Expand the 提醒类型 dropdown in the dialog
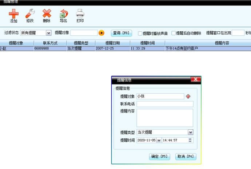This screenshot has width=251, height=169. point(191,132)
